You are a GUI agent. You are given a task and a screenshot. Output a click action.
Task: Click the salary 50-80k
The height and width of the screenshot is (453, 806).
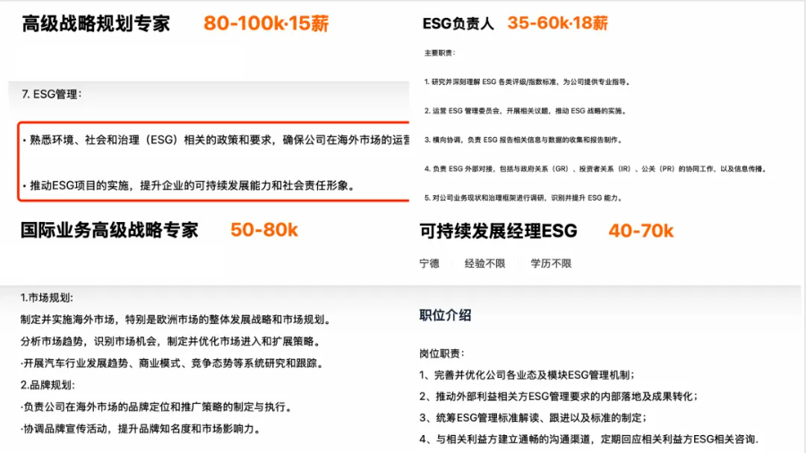264,230
